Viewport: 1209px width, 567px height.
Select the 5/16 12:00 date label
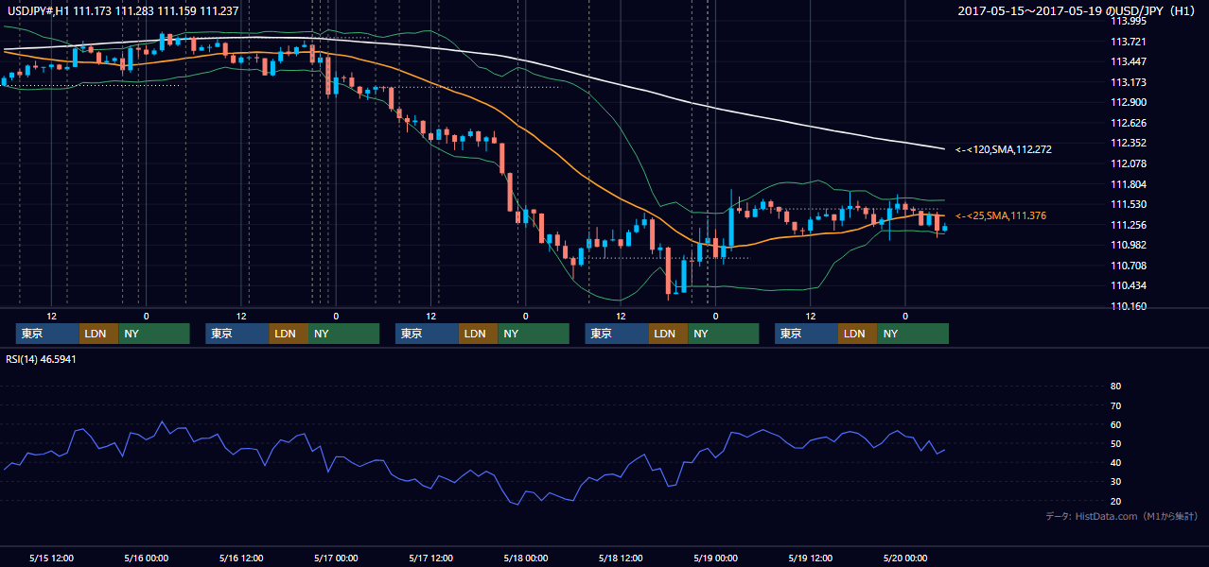240,558
